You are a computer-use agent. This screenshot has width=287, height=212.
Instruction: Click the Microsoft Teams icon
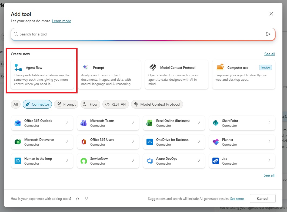click(84, 123)
